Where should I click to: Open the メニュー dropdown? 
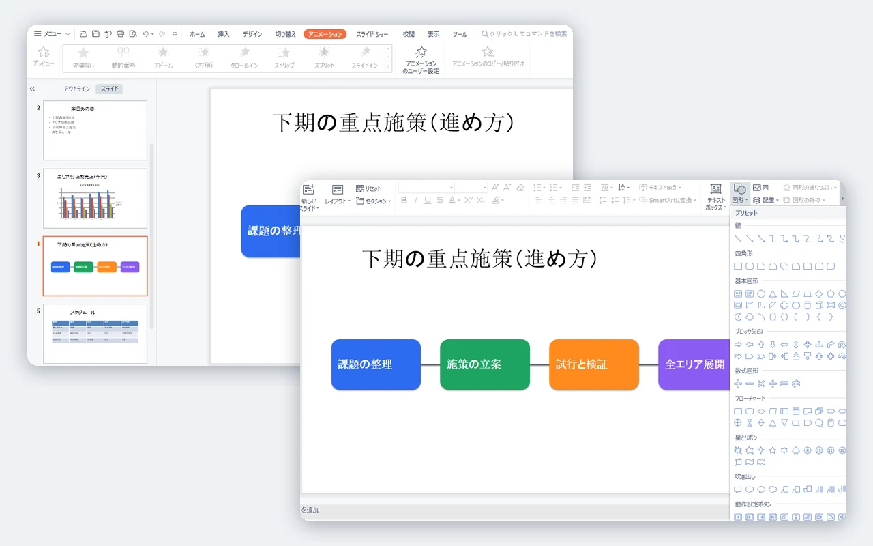(x=52, y=34)
